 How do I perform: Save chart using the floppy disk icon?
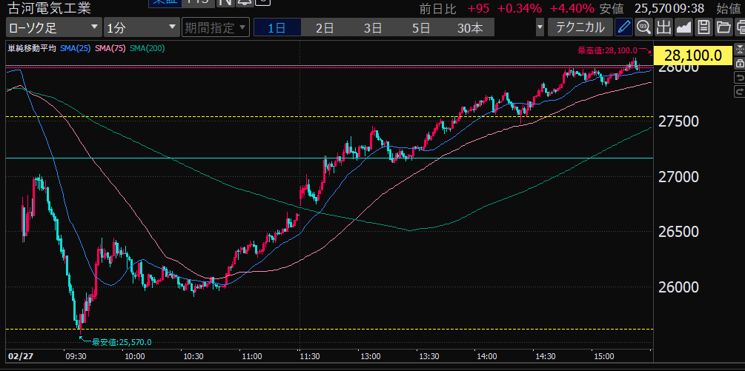click(703, 28)
